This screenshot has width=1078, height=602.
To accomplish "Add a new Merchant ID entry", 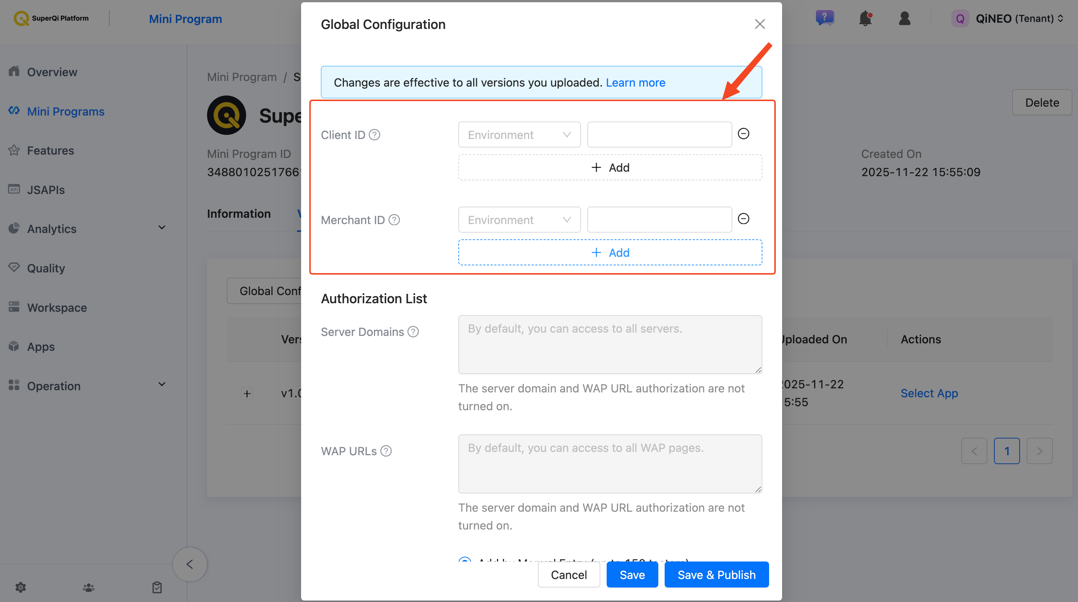I will (x=610, y=252).
